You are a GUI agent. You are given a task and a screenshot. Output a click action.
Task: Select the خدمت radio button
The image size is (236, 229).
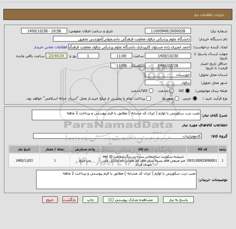[x=172, y=91]
